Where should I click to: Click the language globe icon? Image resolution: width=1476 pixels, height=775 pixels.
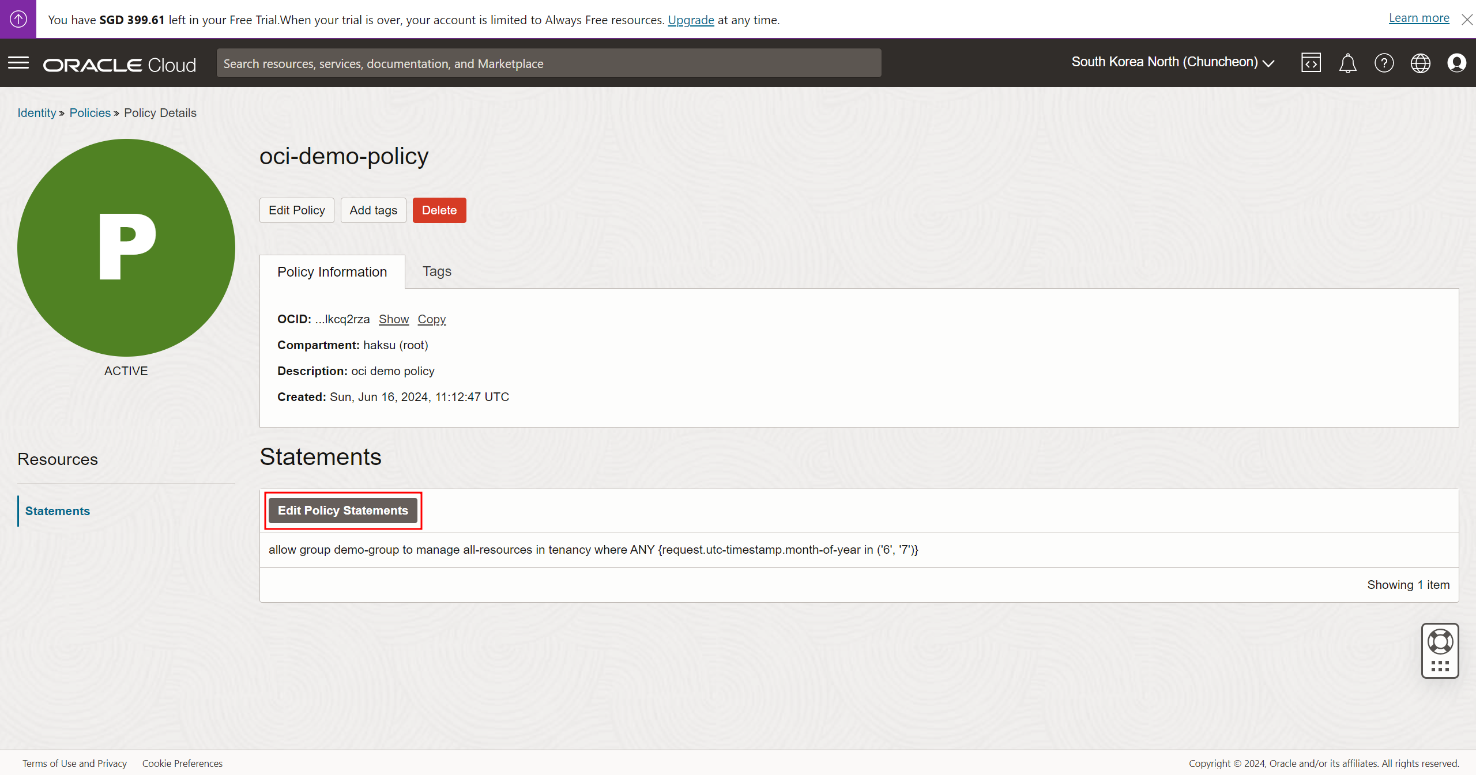(1420, 63)
